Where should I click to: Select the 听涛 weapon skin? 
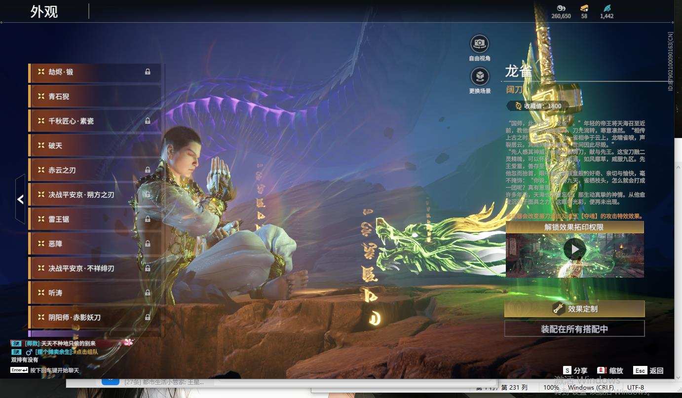tap(95, 293)
